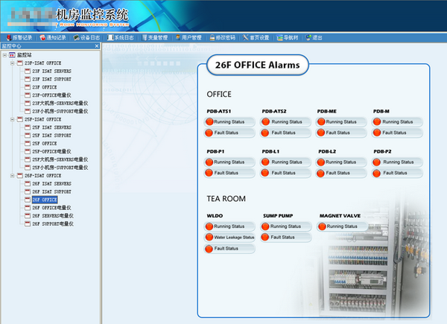Collapse the 26F-ISAT OFFICE tree node

[x=13, y=175]
